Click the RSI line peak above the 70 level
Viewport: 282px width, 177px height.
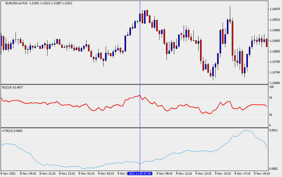point(139,95)
